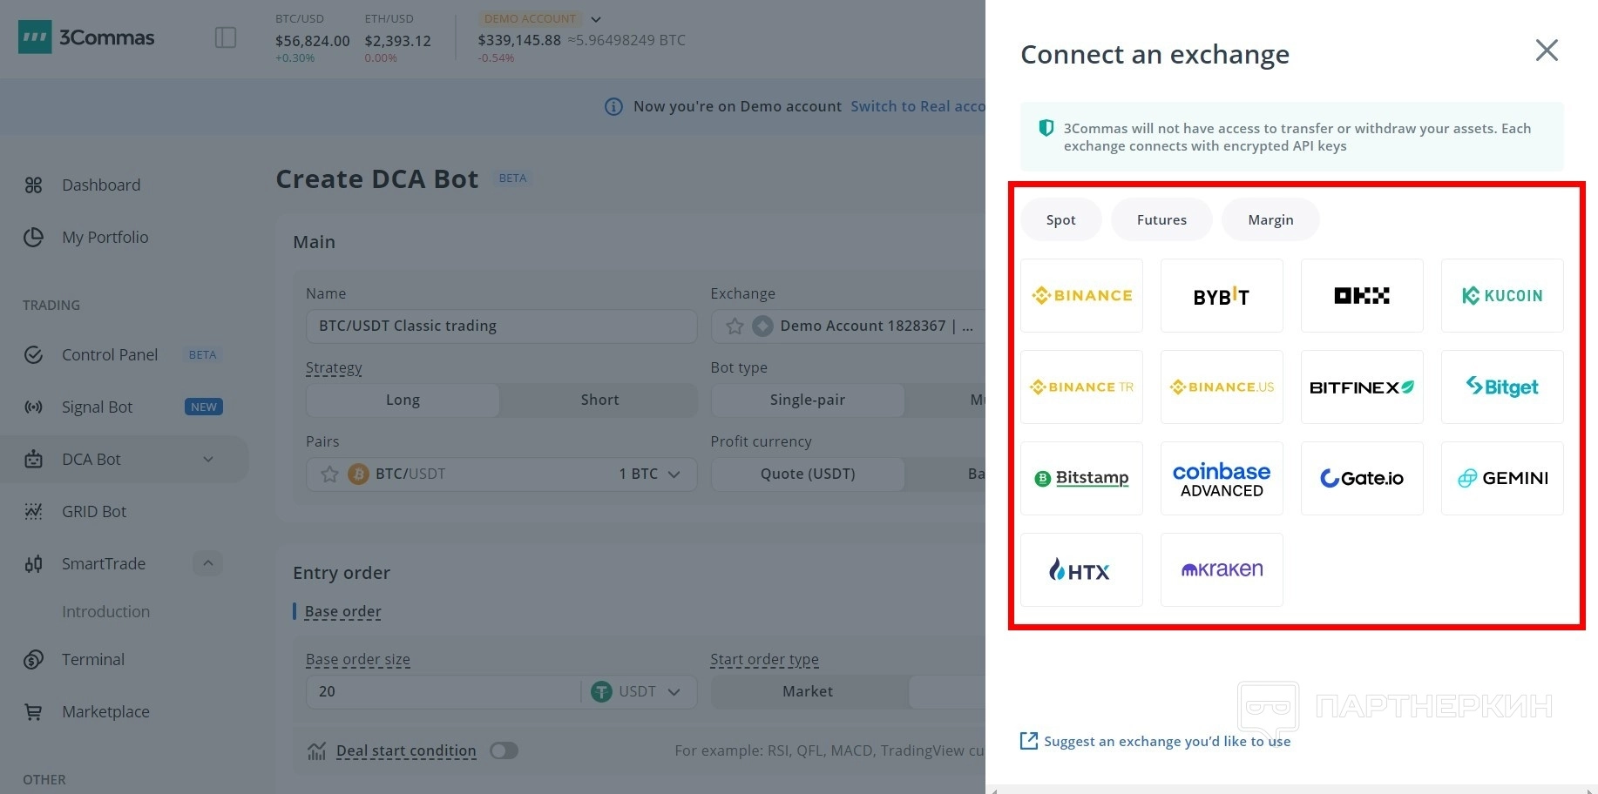Open the USDT currency dropdown
1598x794 pixels.
tap(638, 691)
